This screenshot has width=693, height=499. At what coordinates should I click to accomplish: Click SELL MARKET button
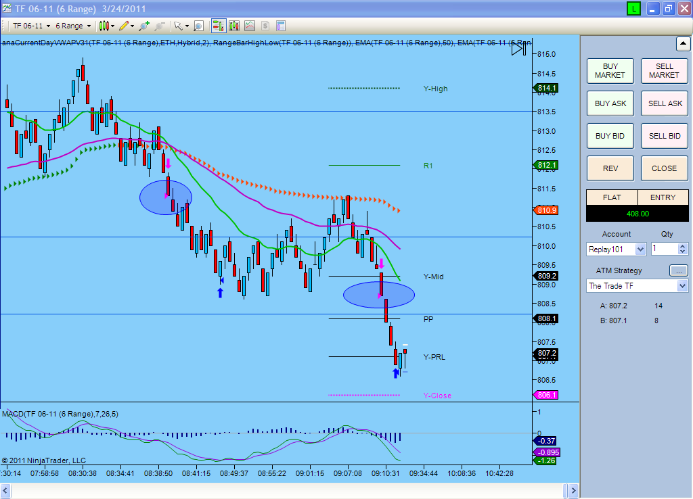[x=665, y=70]
